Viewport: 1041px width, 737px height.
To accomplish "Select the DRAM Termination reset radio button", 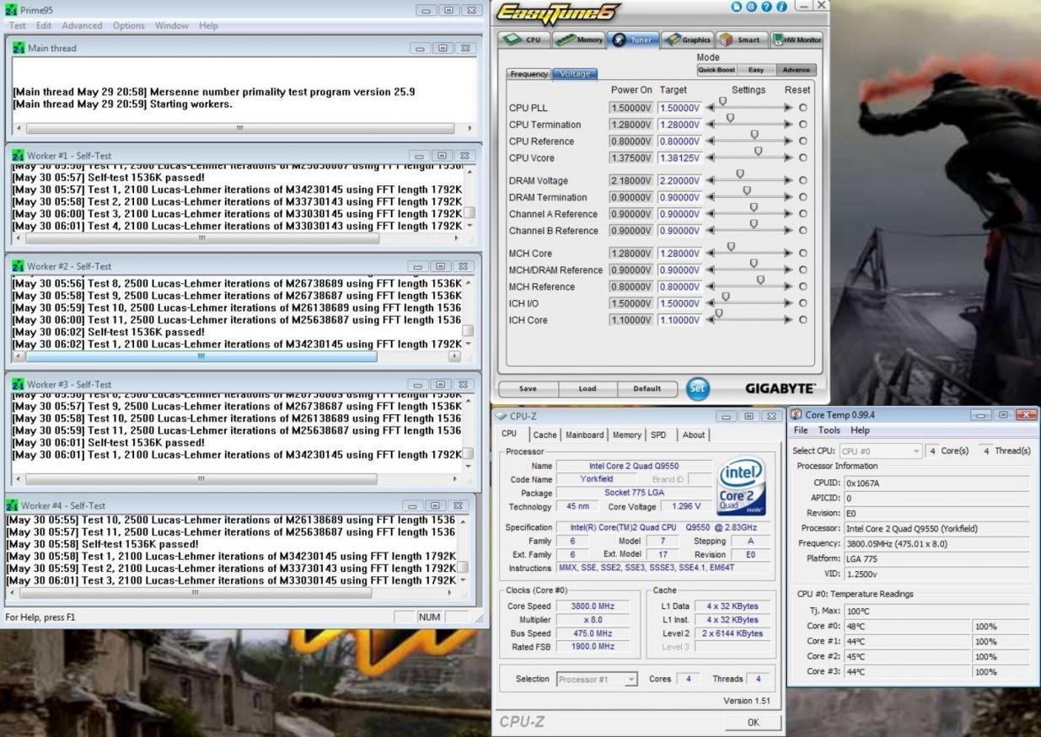I will pos(802,197).
